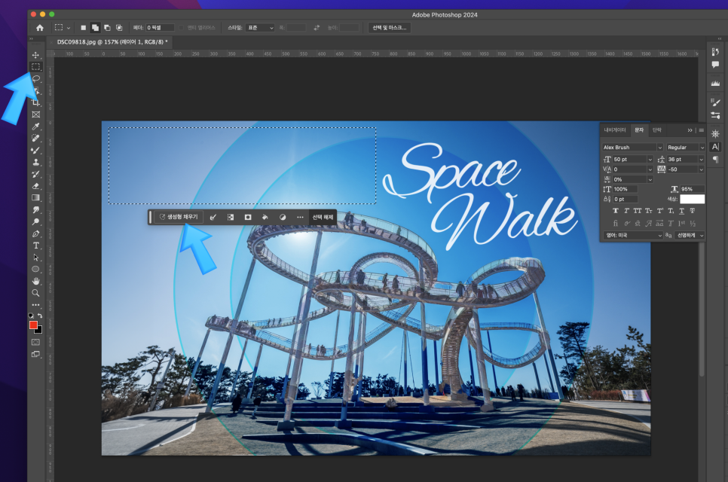Click the 페더 0 픽셀 input field
This screenshot has height=482, width=728.
pyautogui.click(x=160, y=28)
